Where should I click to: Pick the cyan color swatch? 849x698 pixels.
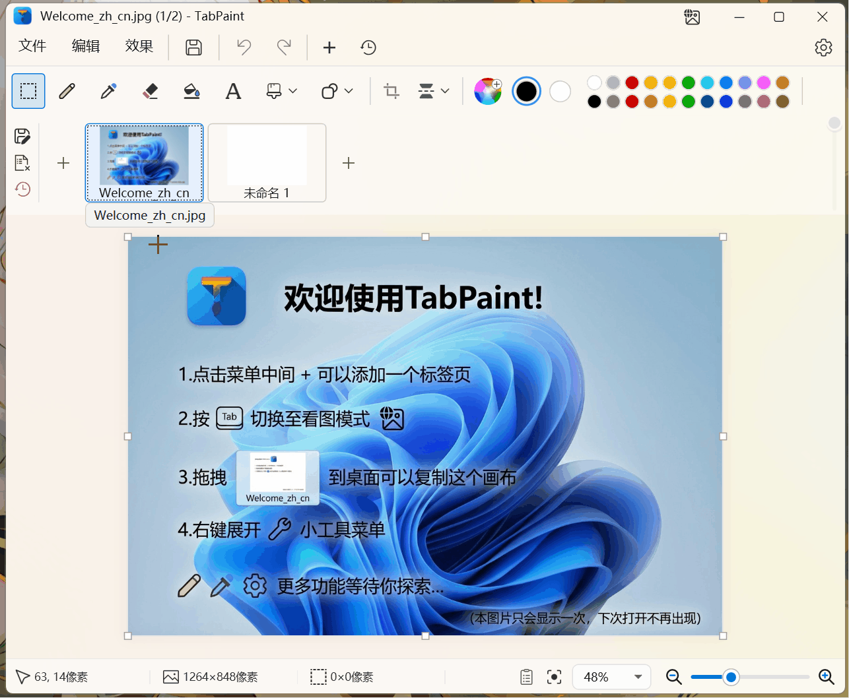tap(707, 82)
